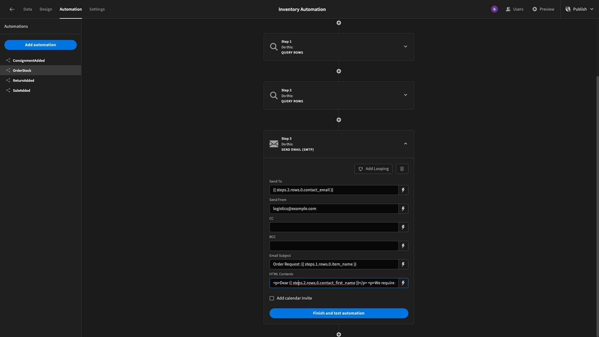Expand Step 2 Query Rows block
This screenshot has height=337, width=599.
click(x=406, y=95)
